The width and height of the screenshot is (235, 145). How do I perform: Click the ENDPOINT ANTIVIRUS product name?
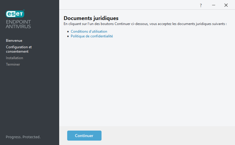click(x=18, y=24)
